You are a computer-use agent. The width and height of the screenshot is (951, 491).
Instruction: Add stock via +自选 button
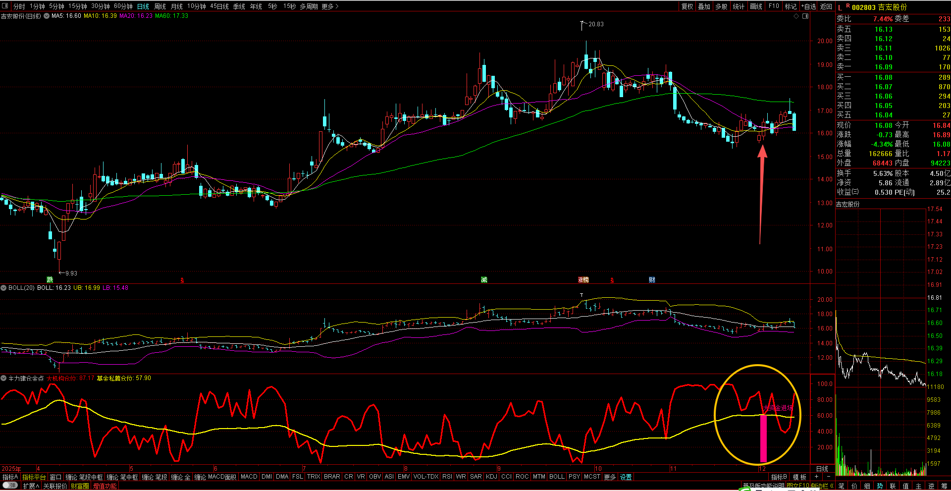click(x=808, y=6)
